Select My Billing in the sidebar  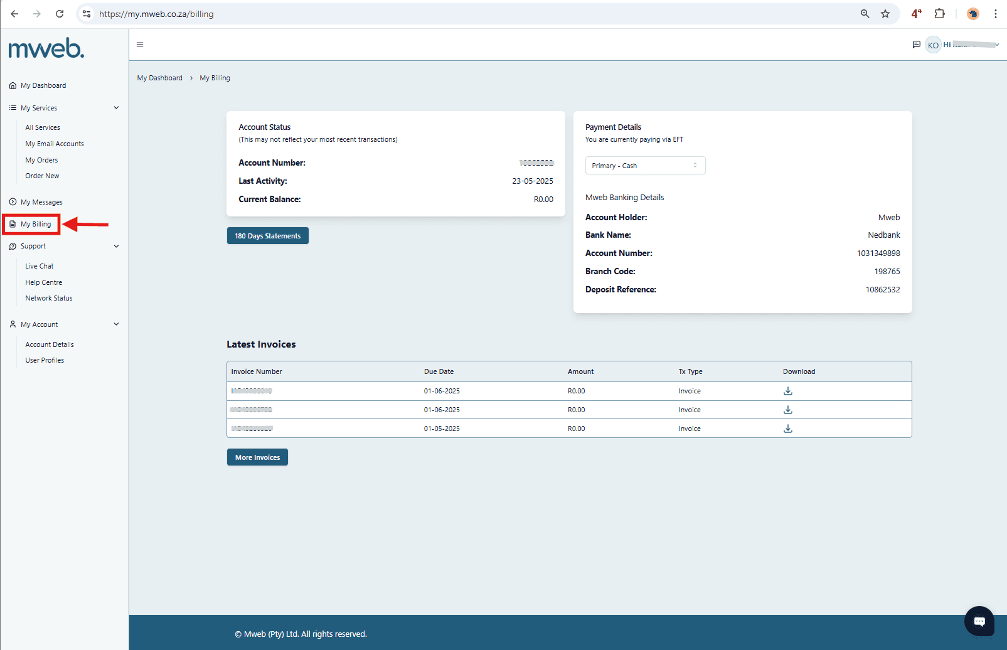pos(35,223)
